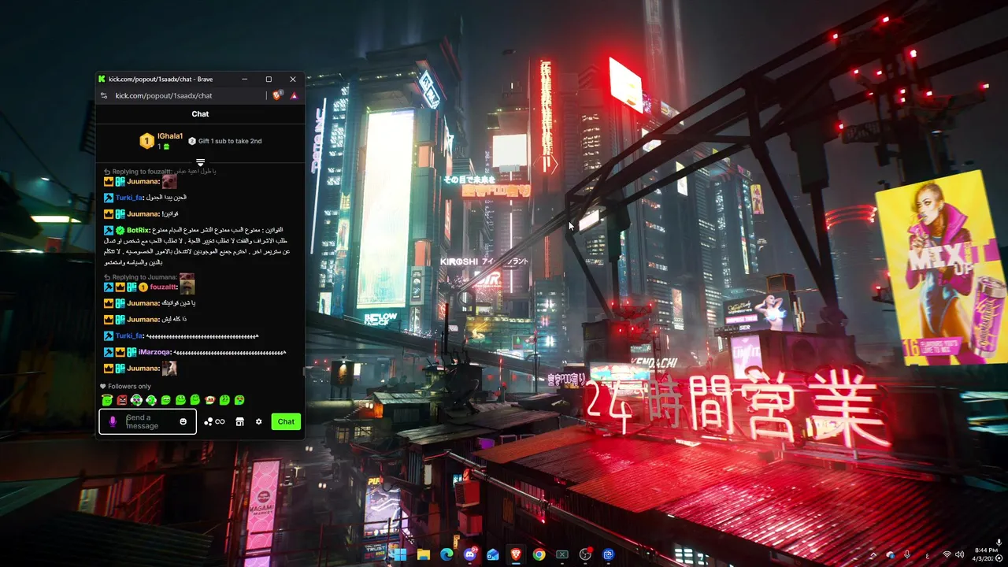Click the moderator hammer badge beside BotRix
Screen dimensions: 1008x567
click(109, 230)
